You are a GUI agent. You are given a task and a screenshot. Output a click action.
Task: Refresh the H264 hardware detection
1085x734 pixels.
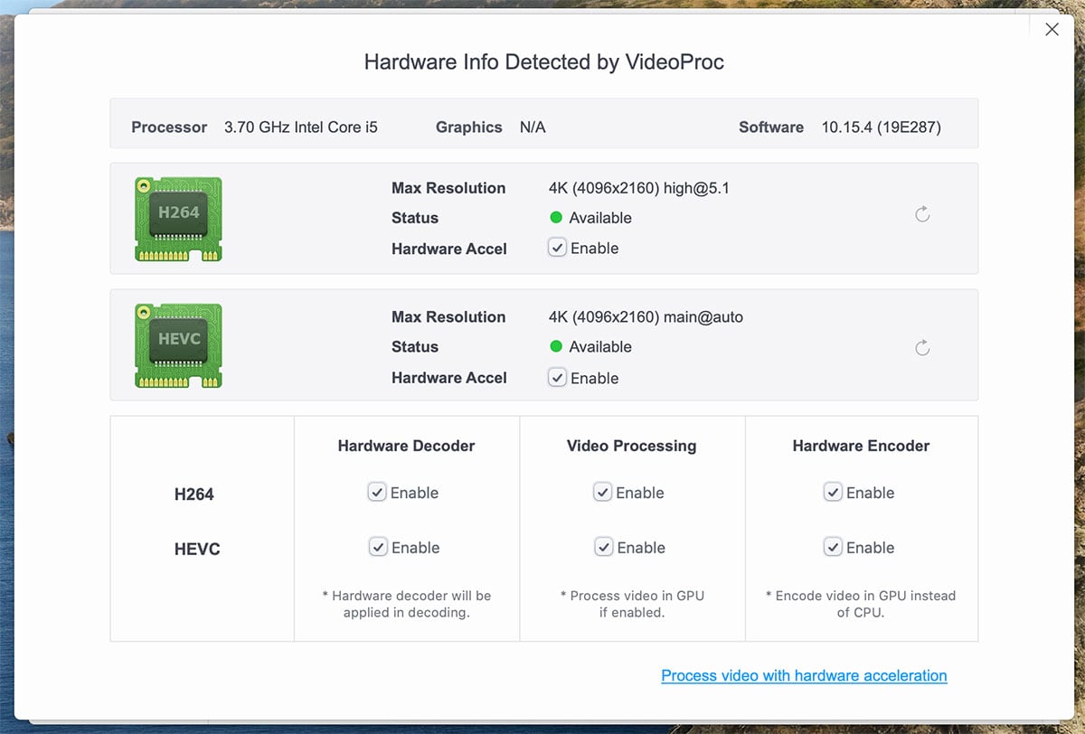click(922, 214)
